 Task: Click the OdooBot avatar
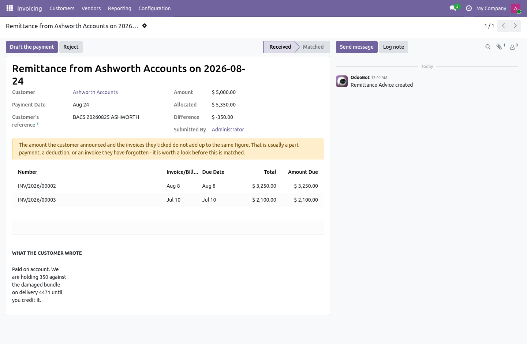(342, 81)
